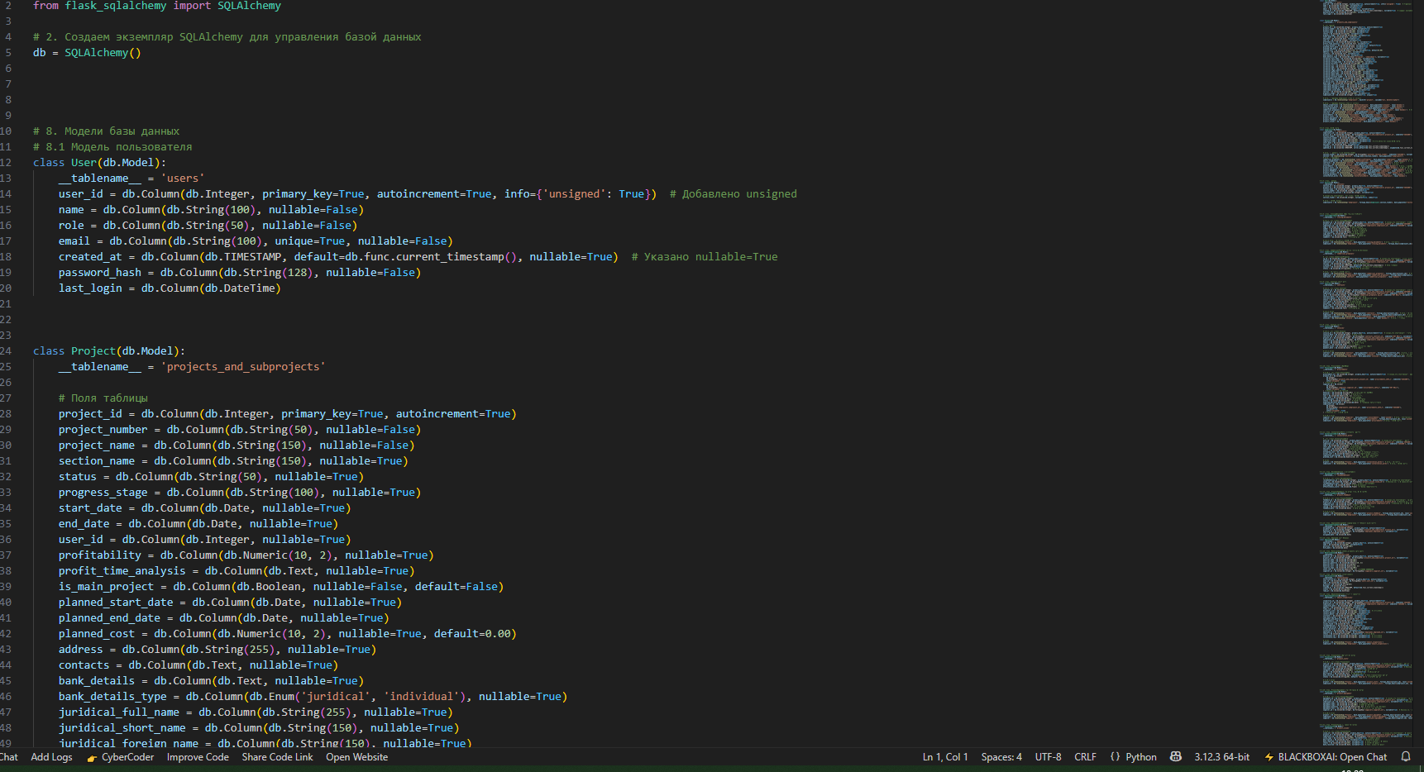
Task: Click the 'password_hash' column definition
Action: (240, 273)
